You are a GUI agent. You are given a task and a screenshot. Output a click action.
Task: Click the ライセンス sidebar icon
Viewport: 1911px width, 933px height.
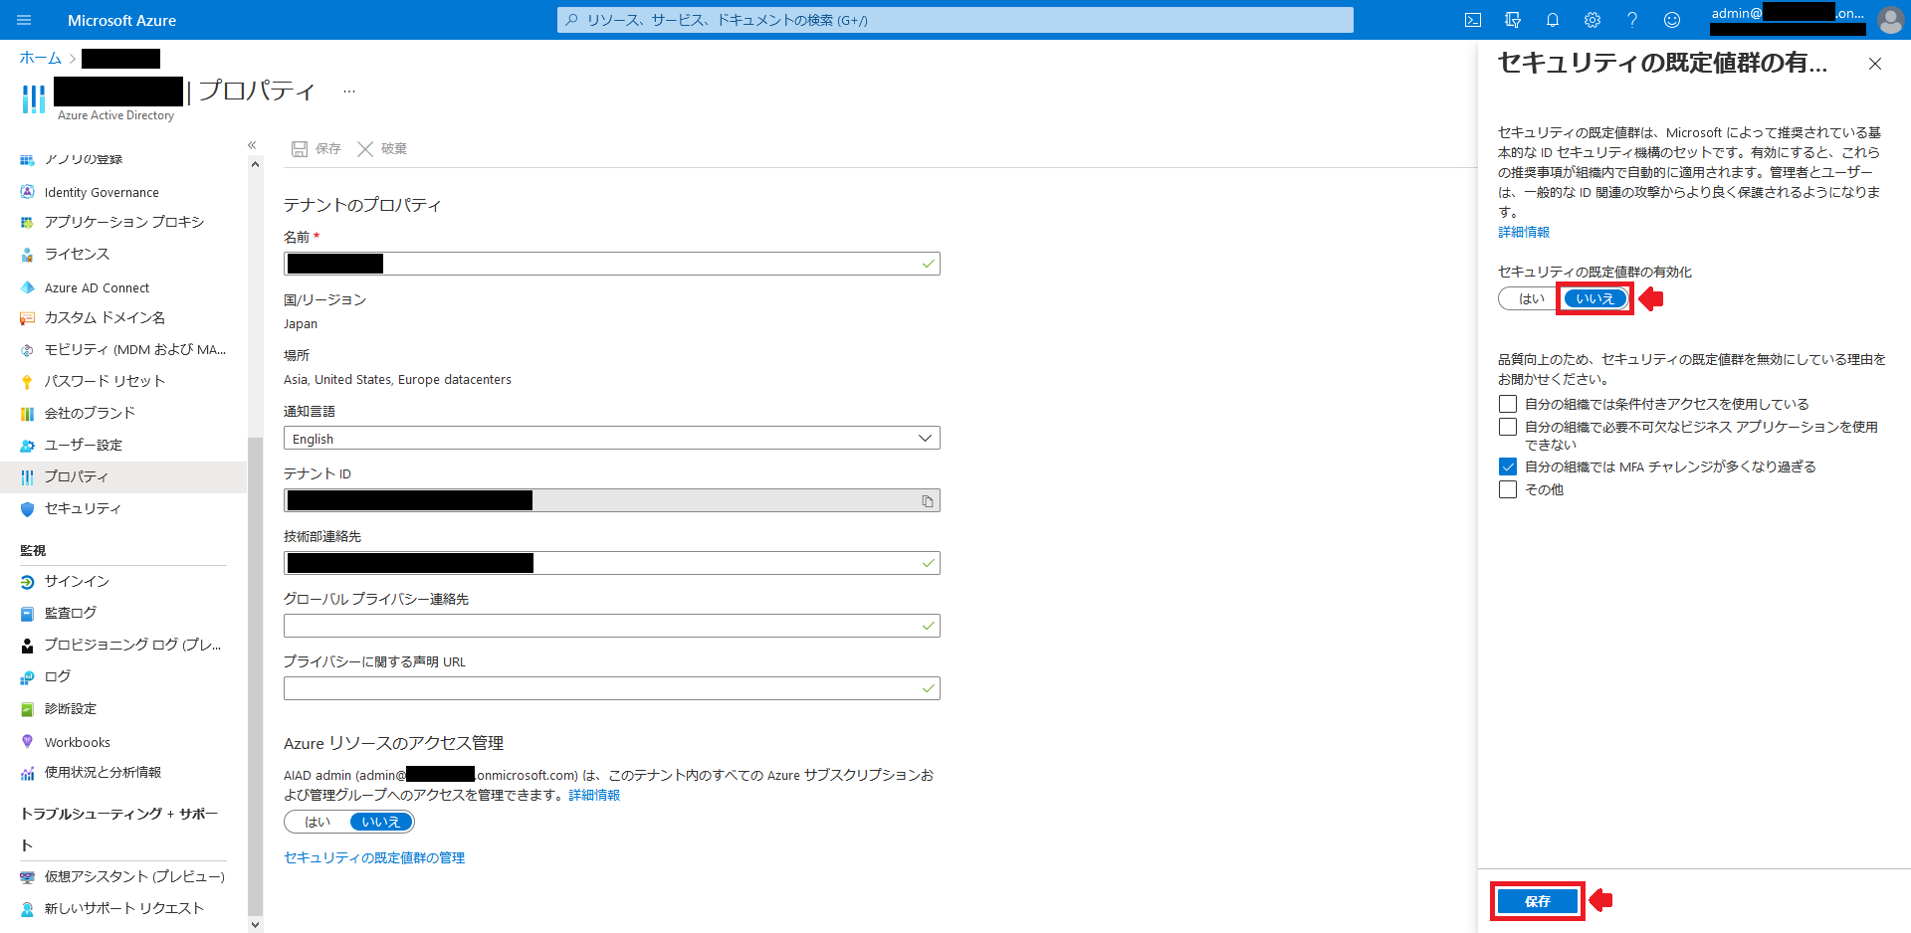tap(27, 255)
